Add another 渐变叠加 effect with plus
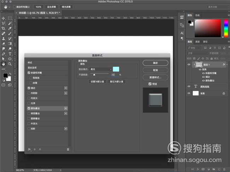 point(66,113)
